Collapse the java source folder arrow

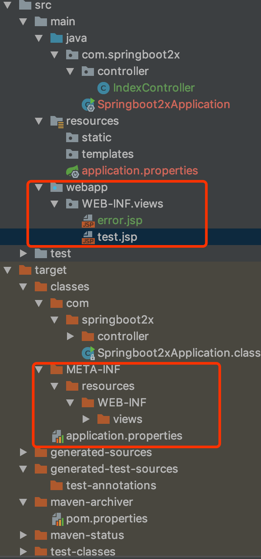click(39, 38)
